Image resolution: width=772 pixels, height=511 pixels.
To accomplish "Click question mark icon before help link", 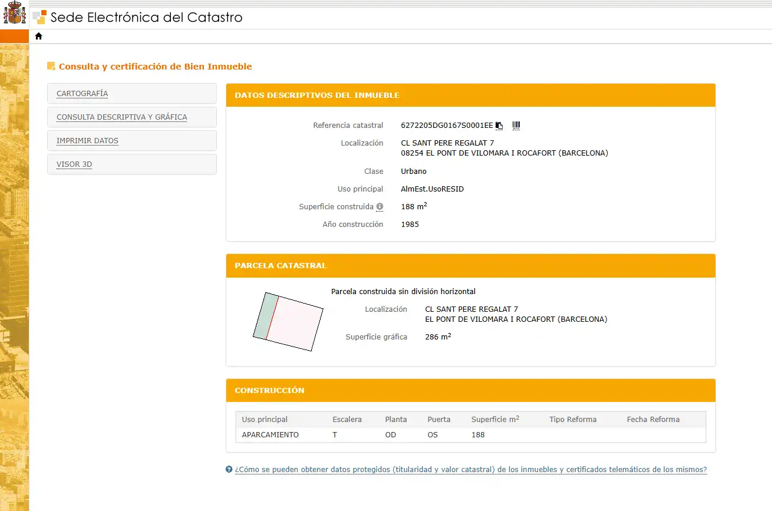I will pyautogui.click(x=229, y=470).
